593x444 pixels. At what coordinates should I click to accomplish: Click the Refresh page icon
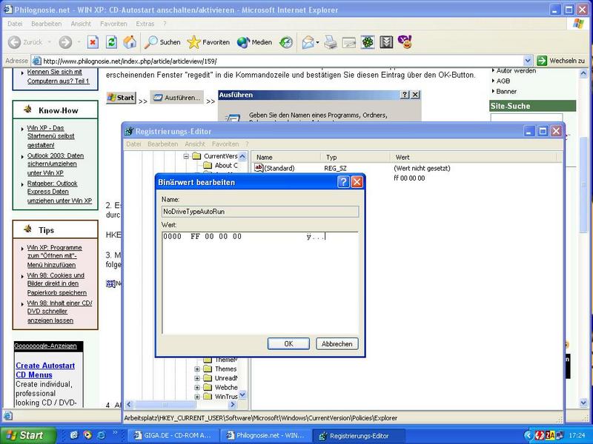111,42
